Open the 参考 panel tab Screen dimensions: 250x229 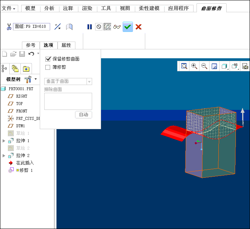30,45
